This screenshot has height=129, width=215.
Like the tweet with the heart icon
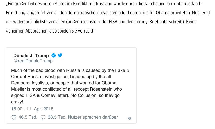click(x=14, y=117)
